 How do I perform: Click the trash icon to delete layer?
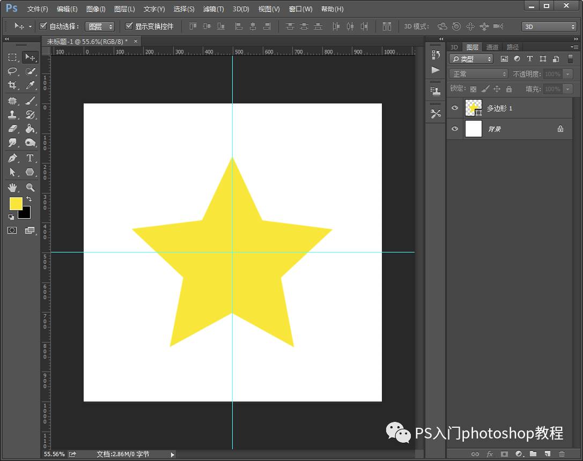[x=562, y=454]
